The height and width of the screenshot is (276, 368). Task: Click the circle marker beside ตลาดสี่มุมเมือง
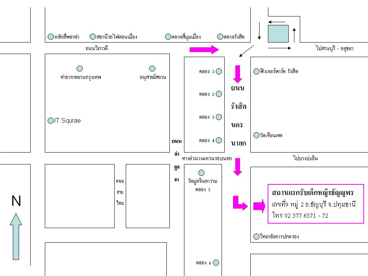[x=168, y=37]
